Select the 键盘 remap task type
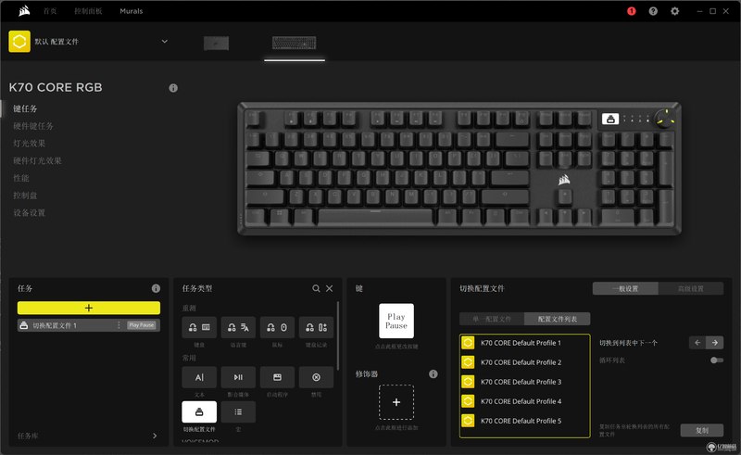The height and width of the screenshot is (455, 741). (x=199, y=327)
